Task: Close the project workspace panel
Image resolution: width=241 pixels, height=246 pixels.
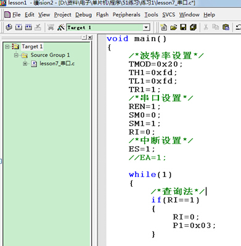Action: [90, 38]
